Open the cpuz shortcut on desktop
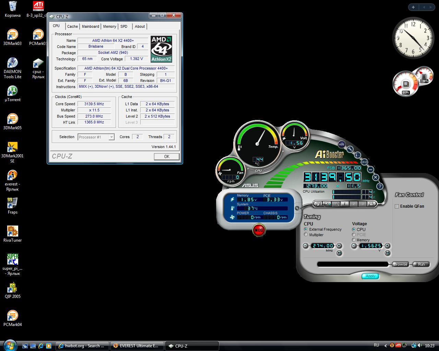 click(38, 68)
